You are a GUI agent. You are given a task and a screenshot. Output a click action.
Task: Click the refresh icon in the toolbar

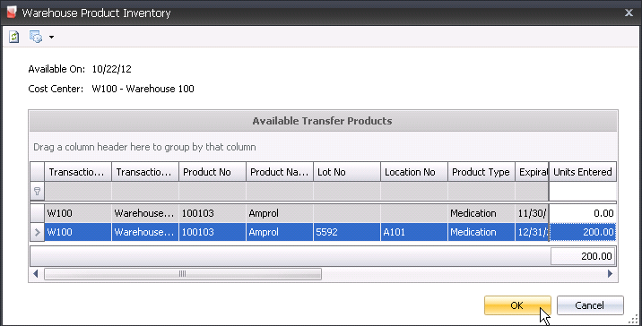(14, 37)
